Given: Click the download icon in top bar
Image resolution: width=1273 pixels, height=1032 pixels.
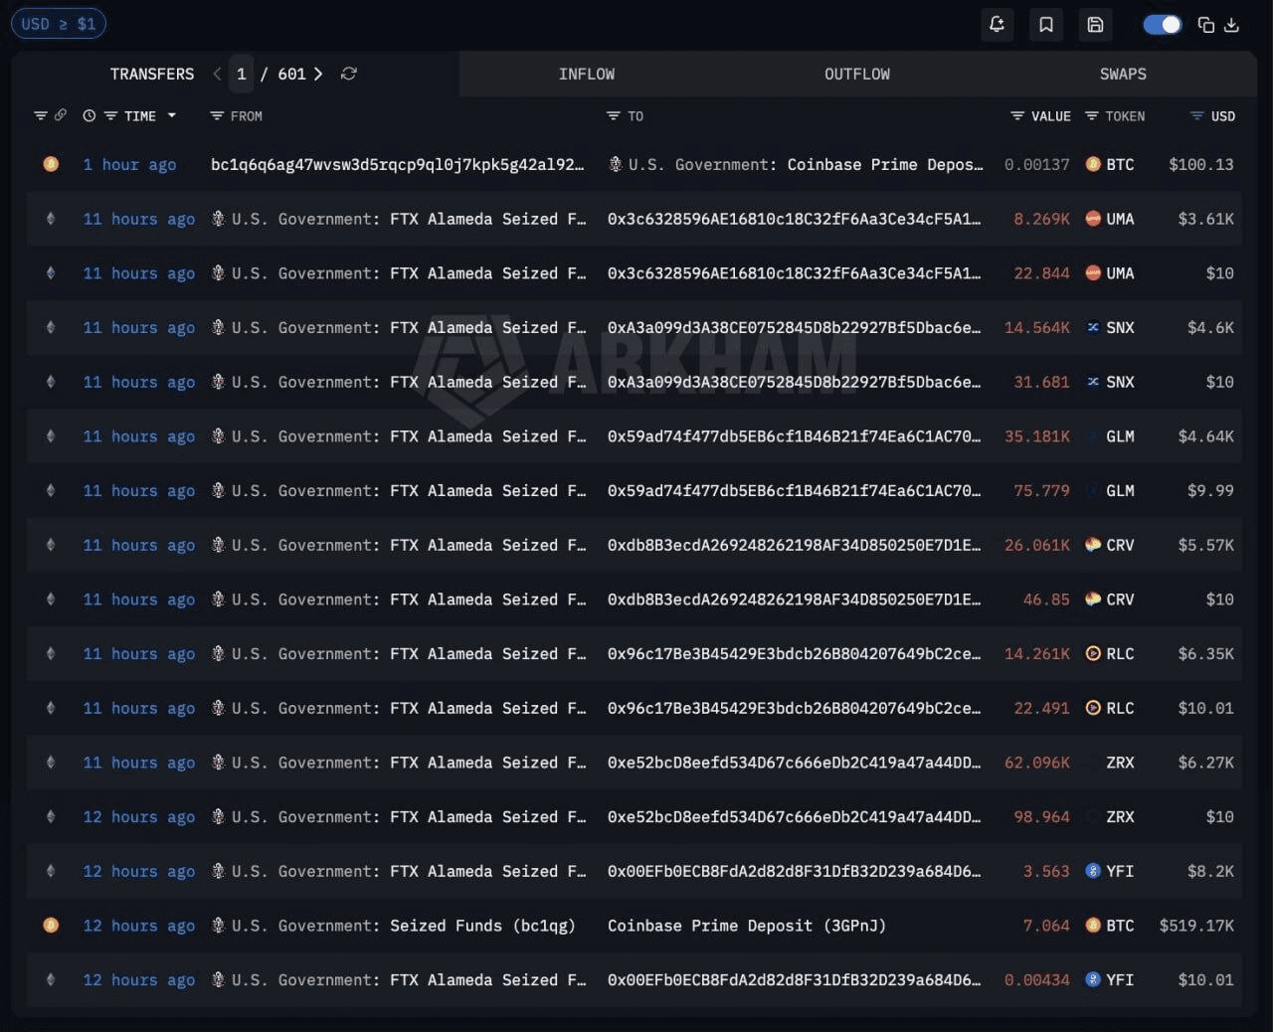Looking at the screenshot, I should pos(1231,25).
